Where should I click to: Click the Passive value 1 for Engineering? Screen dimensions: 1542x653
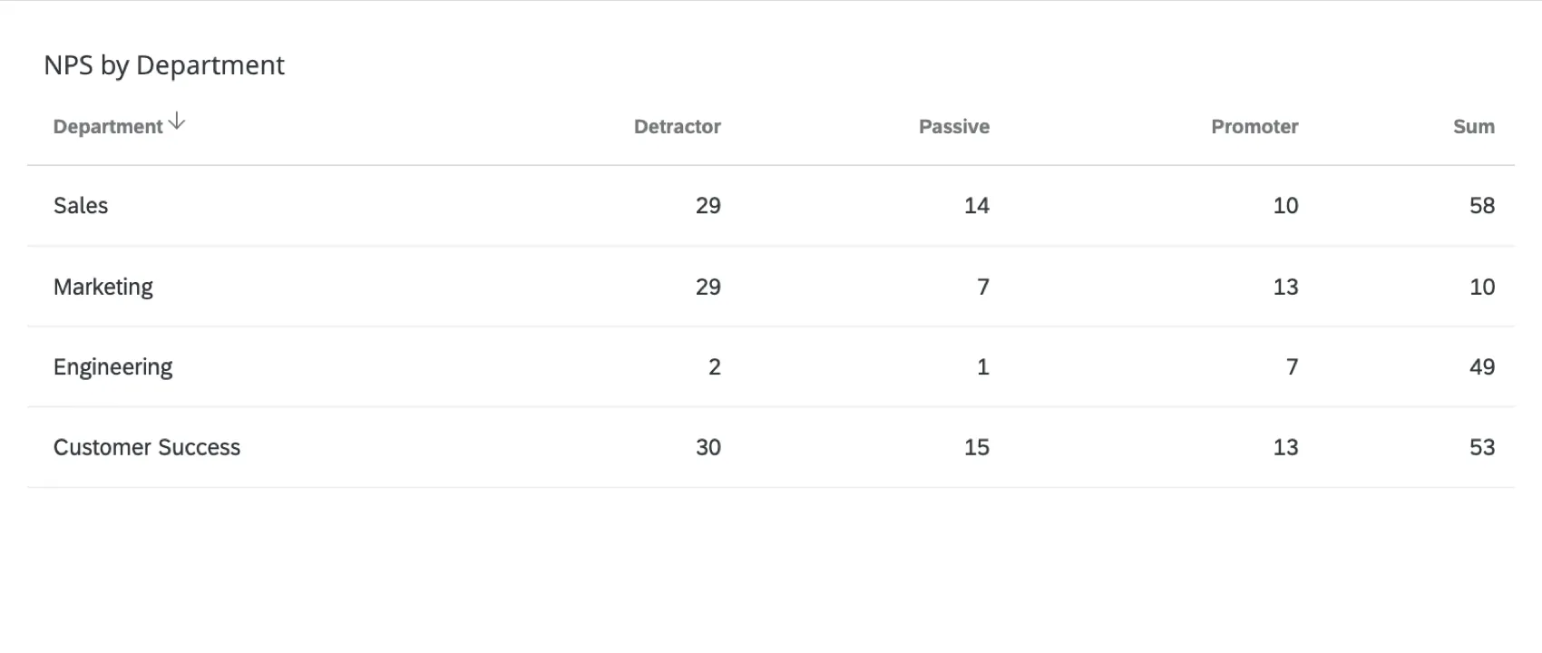point(982,366)
